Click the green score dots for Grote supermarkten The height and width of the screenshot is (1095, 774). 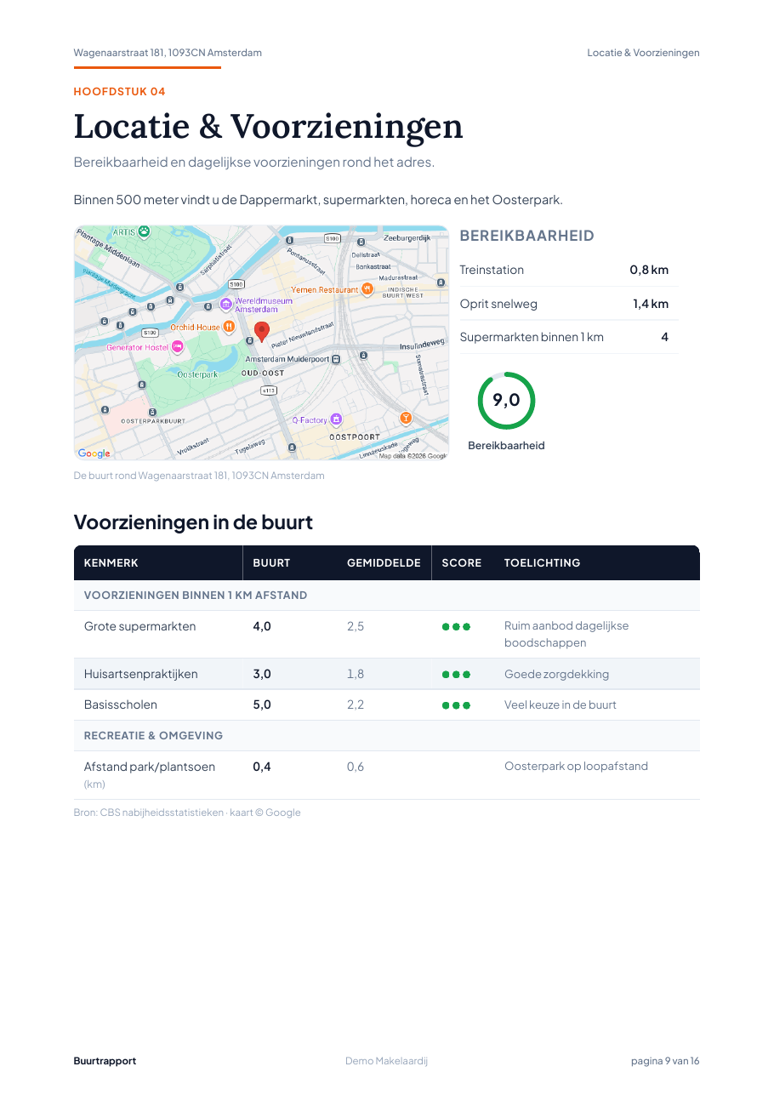tap(456, 627)
